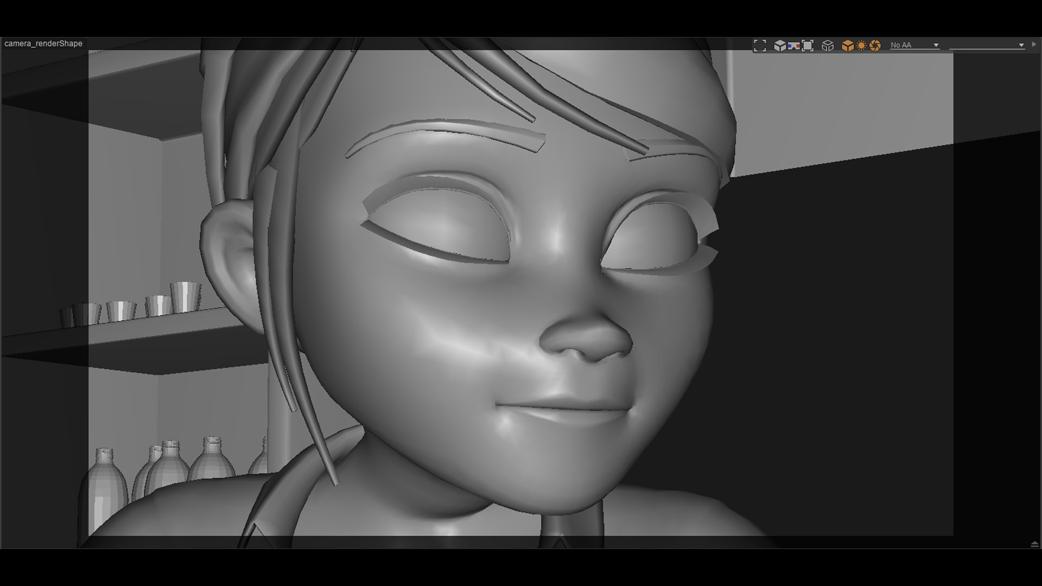The width and height of the screenshot is (1042, 586).
Task: Toggle the stereo 3D glasses icon
Action: (x=793, y=46)
